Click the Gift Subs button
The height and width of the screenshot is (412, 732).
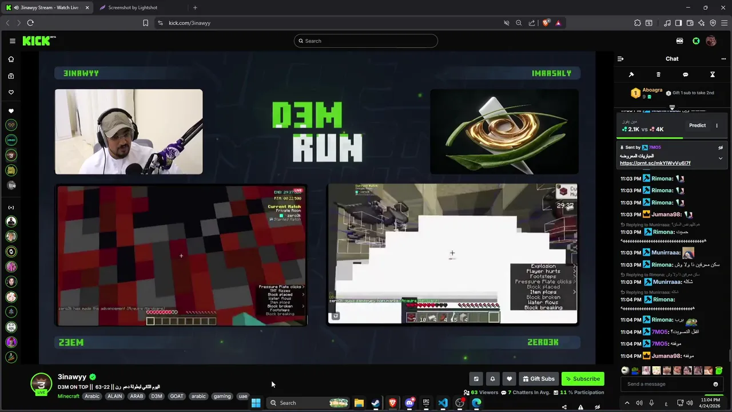[x=538, y=379]
